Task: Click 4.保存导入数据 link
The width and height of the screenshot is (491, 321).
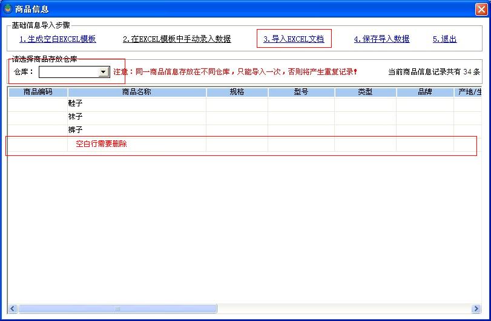Action: [381, 39]
